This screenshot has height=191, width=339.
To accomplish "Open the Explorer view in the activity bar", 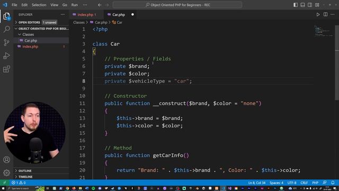I will 6,16.
